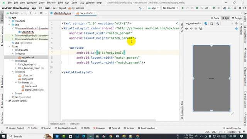Open project panel settings gear icon
The image size is (247, 139).
point(41,13)
